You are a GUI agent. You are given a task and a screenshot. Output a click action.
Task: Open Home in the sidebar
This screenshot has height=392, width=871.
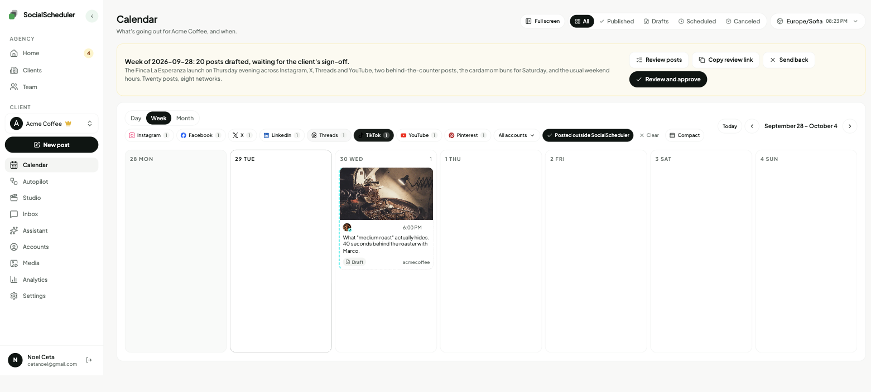51,53
